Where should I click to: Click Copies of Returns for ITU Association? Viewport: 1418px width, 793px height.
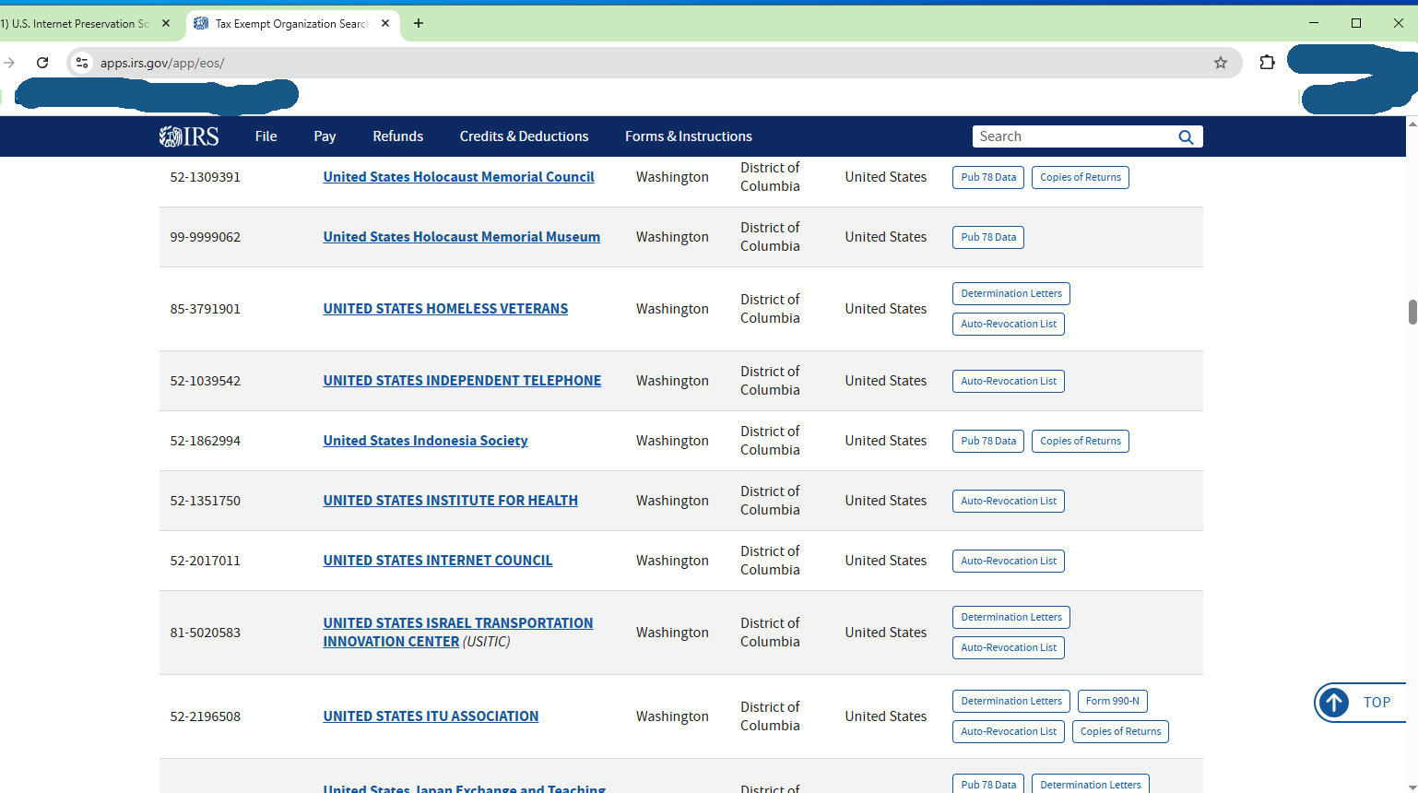click(1120, 731)
